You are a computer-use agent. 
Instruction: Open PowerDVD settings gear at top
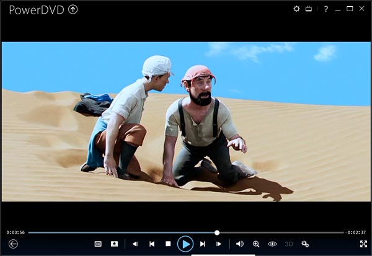pos(296,9)
